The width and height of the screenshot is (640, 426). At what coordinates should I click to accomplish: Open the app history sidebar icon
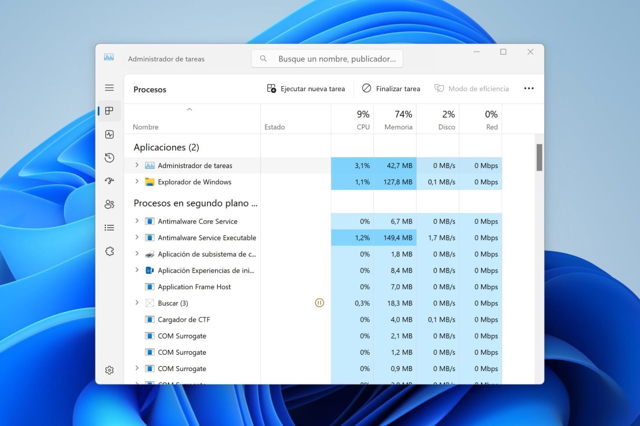pyautogui.click(x=109, y=158)
